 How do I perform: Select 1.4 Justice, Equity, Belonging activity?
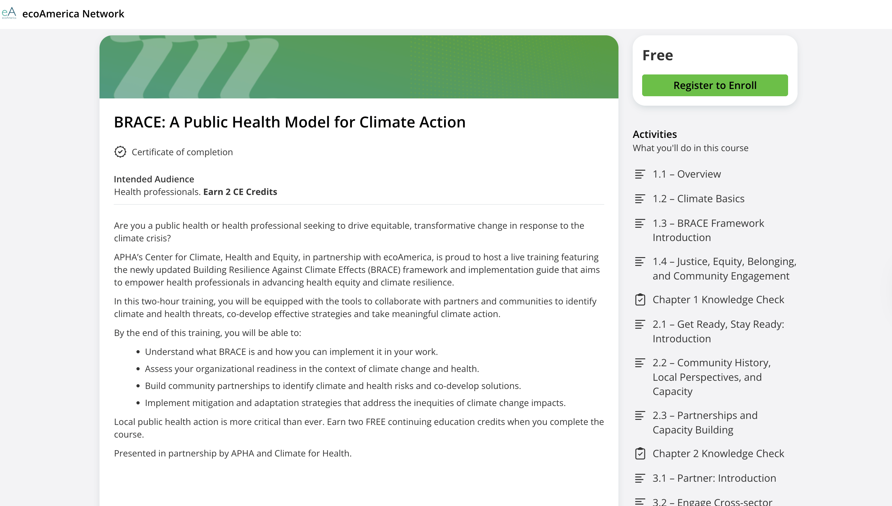(724, 268)
